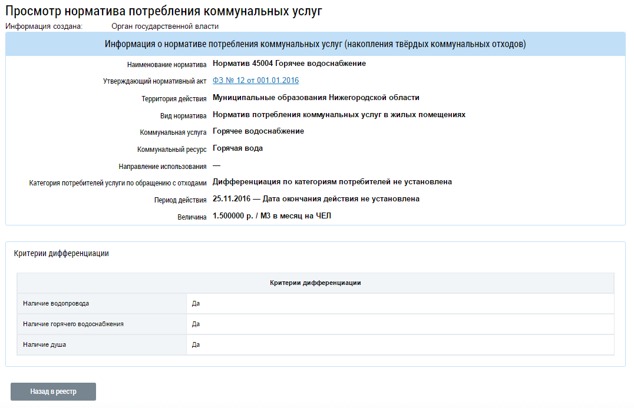Click the Утверждающий нормативный акт label

coord(154,81)
